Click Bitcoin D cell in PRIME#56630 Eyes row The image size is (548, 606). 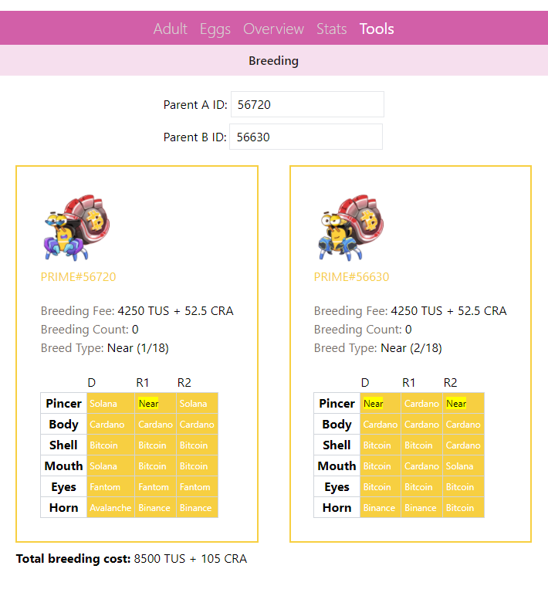point(381,486)
